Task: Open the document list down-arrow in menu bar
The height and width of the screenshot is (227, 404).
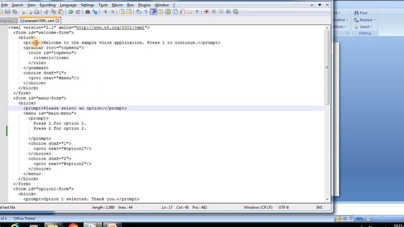Action: tap(319, 5)
